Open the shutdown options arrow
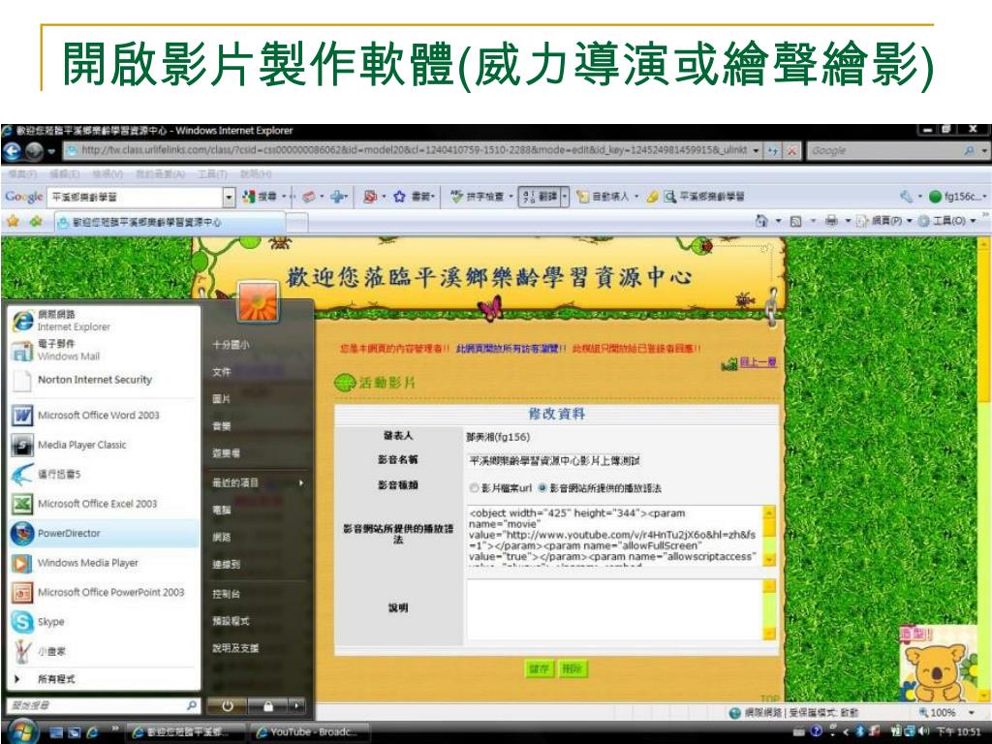Screen dimensions: 992x744 pyautogui.click(x=296, y=705)
